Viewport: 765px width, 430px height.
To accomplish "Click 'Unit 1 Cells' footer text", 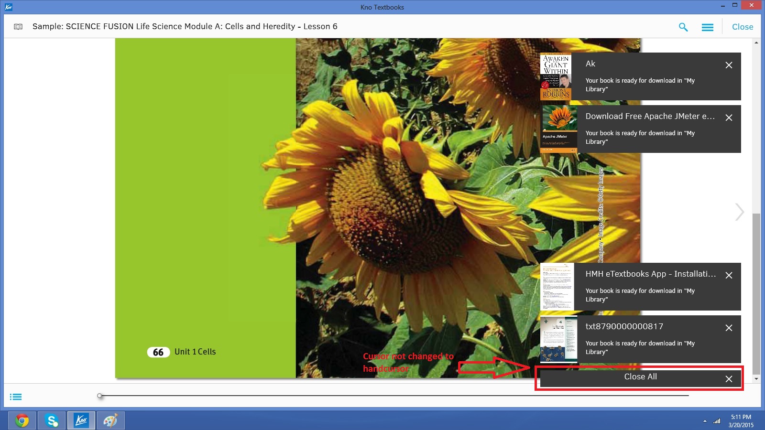I will tap(195, 352).
